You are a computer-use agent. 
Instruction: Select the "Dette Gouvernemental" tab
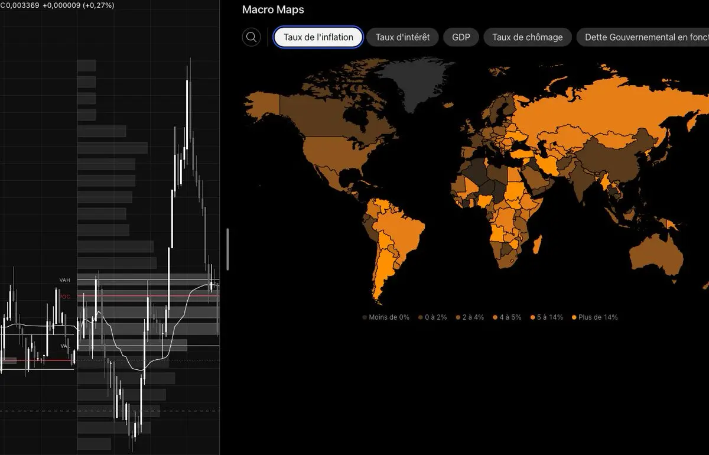(x=643, y=37)
